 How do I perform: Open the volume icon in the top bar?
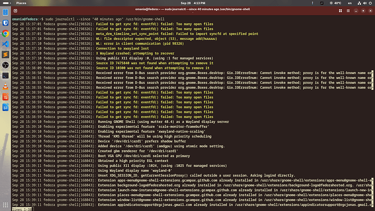pos(365,3)
